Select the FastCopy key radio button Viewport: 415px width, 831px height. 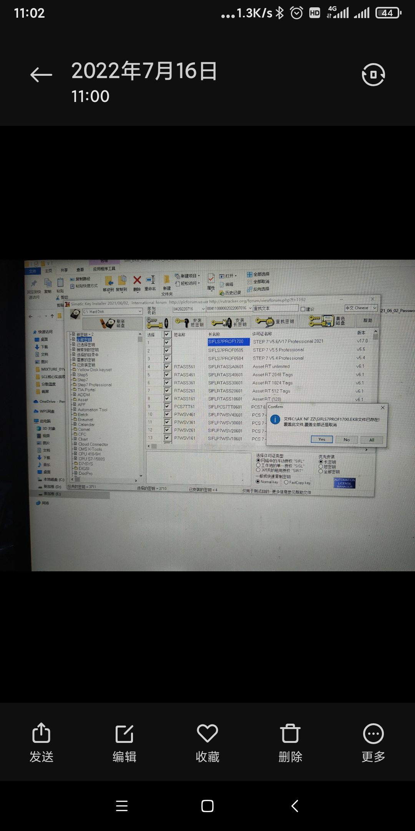[286, 482]
